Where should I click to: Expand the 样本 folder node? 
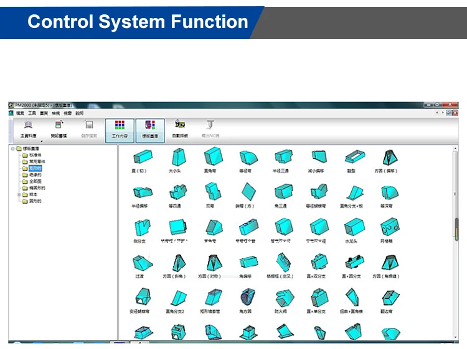click(19, 194)
